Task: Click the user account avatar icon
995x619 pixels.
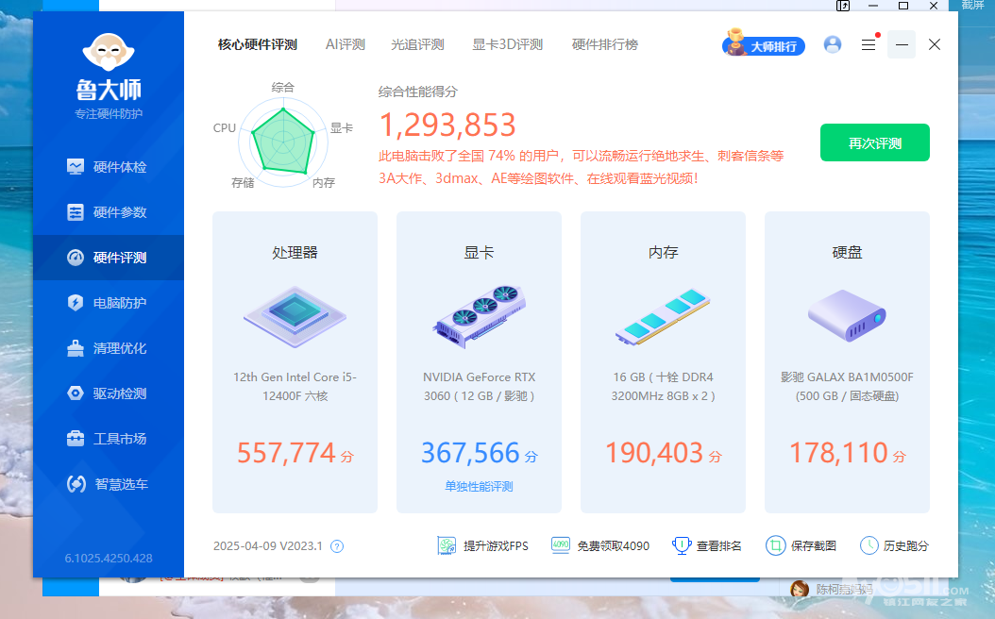Action: coord(833,44)
